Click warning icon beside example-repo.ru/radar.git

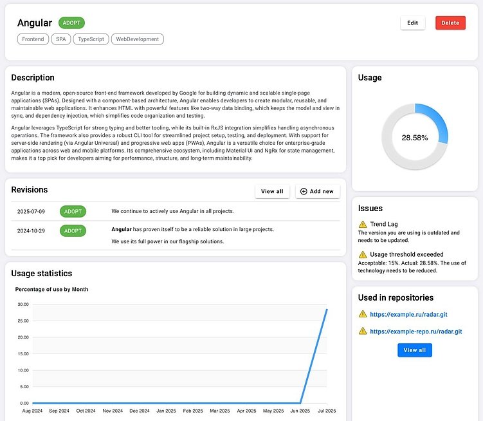tap(363, 331)
